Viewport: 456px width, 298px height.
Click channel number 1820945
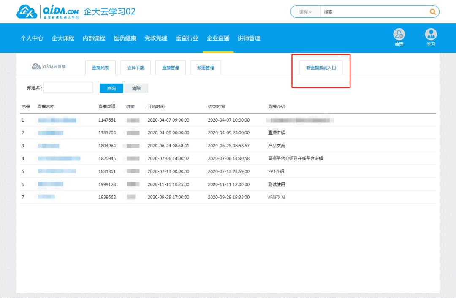107,158
